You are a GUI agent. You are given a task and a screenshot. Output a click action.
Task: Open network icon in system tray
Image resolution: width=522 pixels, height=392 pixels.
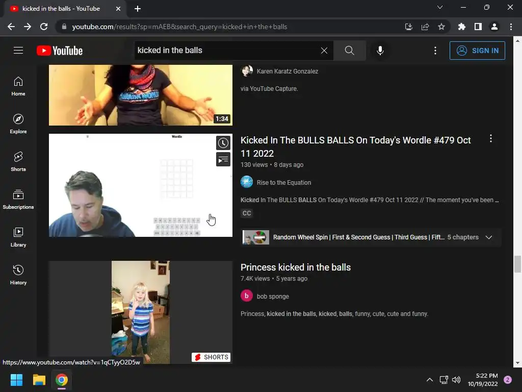pos(444,380)
